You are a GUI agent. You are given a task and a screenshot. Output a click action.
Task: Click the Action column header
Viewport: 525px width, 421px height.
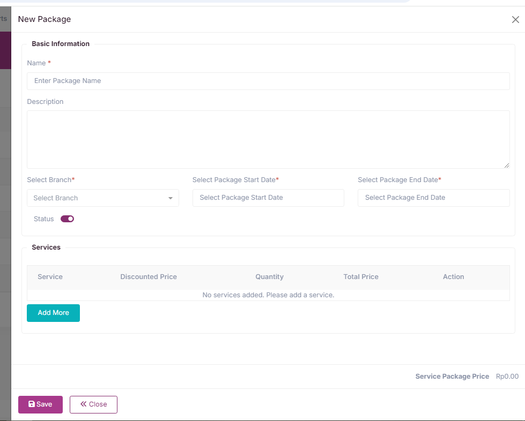[453, 277]
